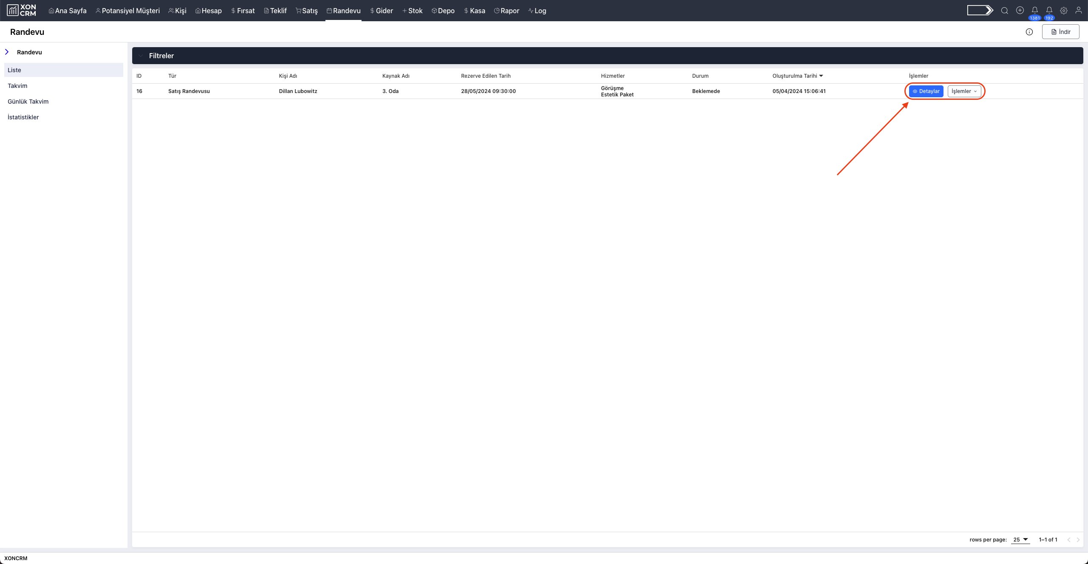The width and height of the screenshot is (1088, 564).
Task: Collapse the Randevu sidebar chevron
Action: 7,52
